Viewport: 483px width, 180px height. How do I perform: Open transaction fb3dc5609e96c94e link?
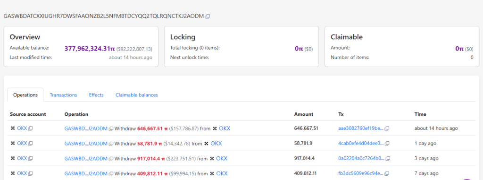[361, 174]
